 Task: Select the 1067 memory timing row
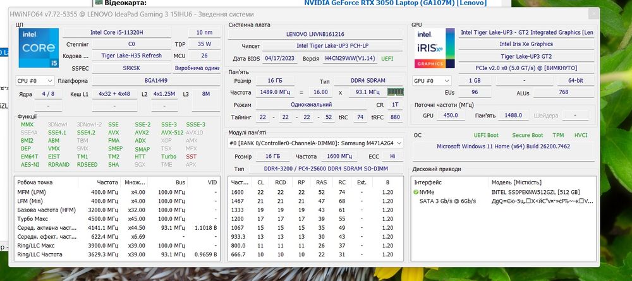pyautogui.click(x=315, y=228)
